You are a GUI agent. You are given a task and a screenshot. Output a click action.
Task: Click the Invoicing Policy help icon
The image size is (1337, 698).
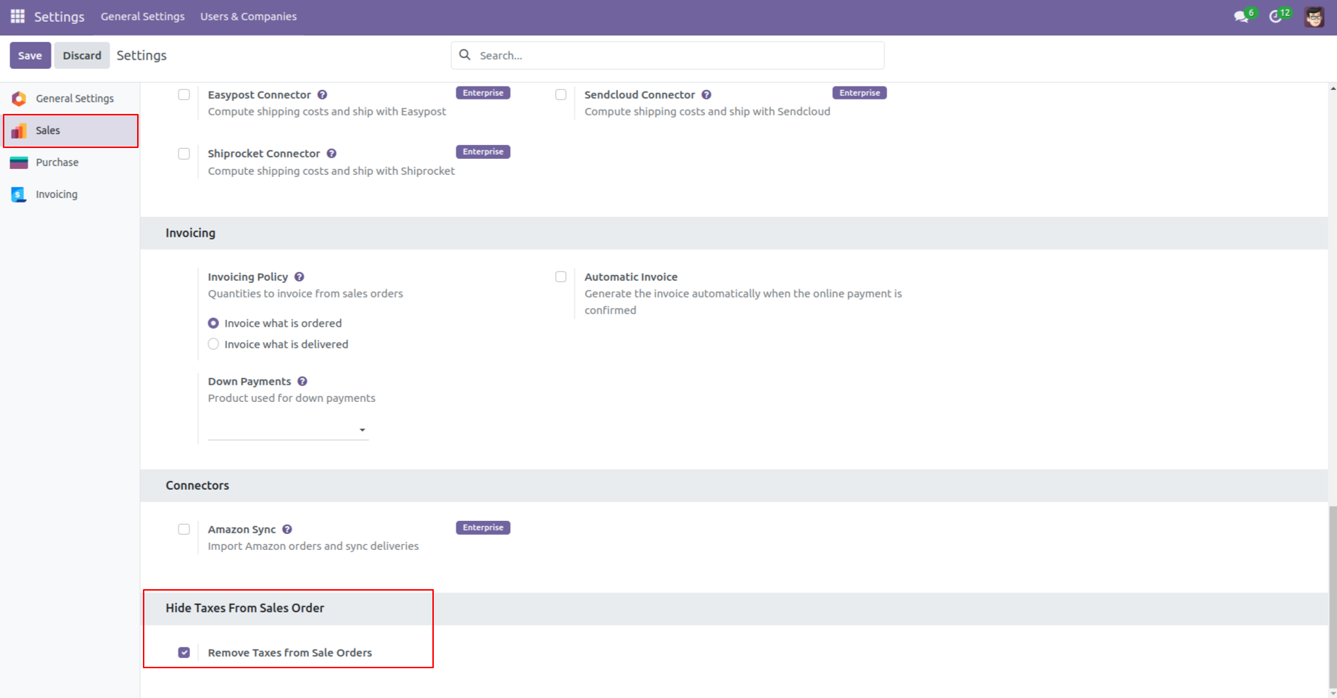[x=299, y=276]
